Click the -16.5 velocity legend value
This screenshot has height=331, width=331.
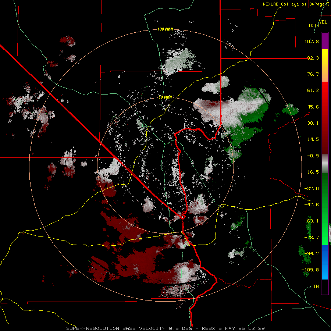point(312,172)
